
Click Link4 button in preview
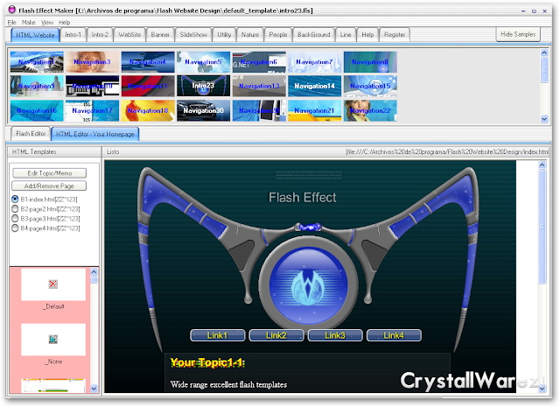pos(394,335)
